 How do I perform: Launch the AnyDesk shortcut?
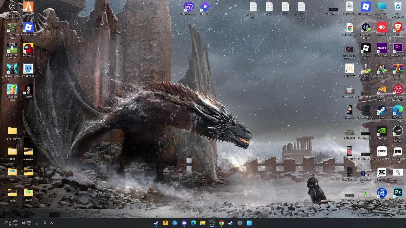[382, 29]
